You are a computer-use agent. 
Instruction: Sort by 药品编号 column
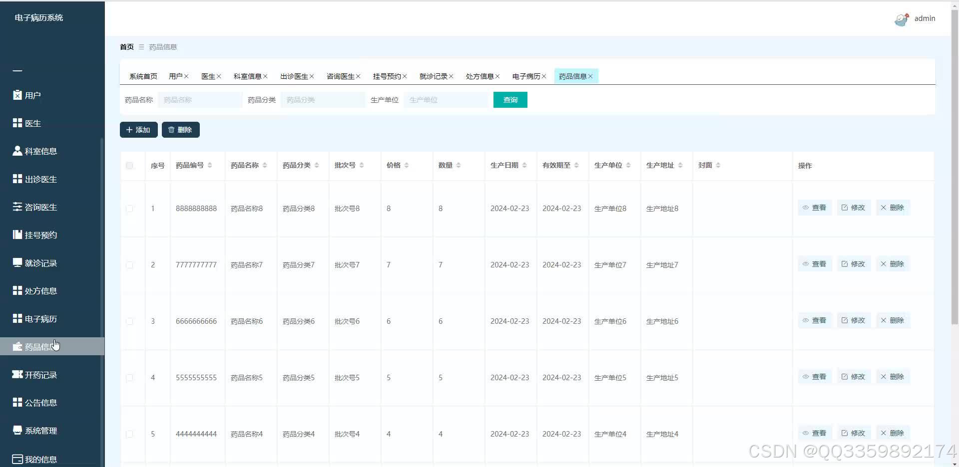(x=210, y=165)
